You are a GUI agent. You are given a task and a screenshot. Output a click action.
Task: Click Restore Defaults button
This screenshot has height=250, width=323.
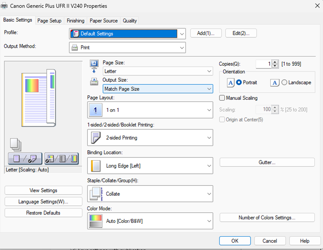43,213
